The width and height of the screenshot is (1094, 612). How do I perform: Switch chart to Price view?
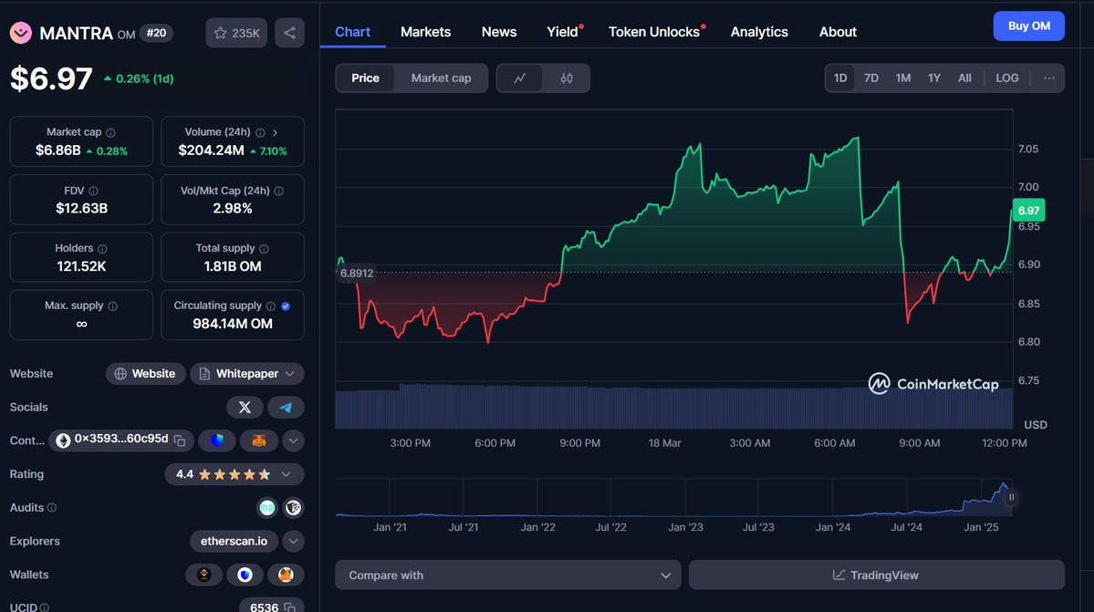pyautogui.click(x=365, y=78)
